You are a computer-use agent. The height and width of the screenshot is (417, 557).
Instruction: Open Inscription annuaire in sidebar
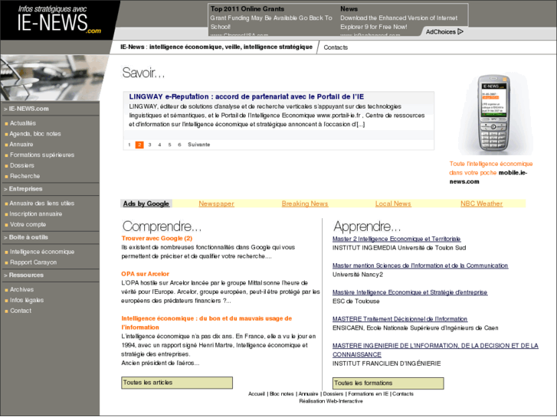(35, 214)
